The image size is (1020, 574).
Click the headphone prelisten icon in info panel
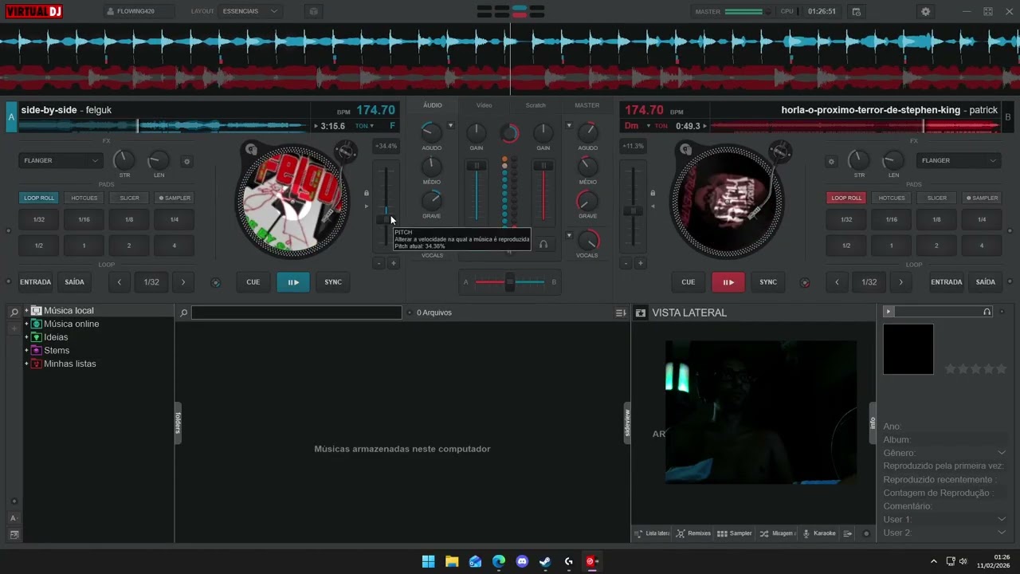(987, 312)
